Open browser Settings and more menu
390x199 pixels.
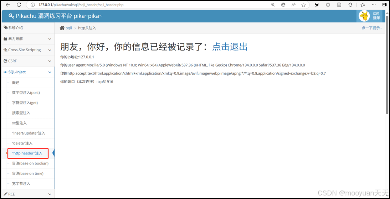click(374, 5)
